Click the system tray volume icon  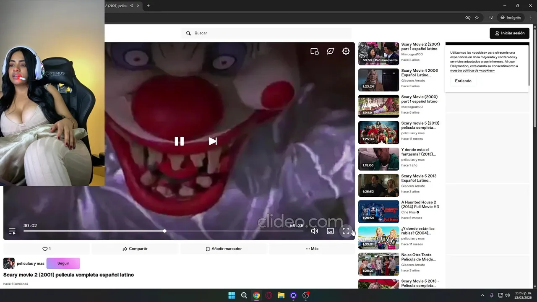pos(508,295)
